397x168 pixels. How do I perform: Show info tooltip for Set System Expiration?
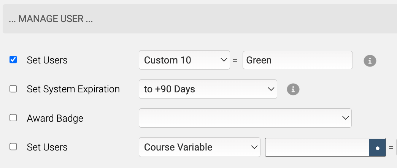[x=293, y=89]
